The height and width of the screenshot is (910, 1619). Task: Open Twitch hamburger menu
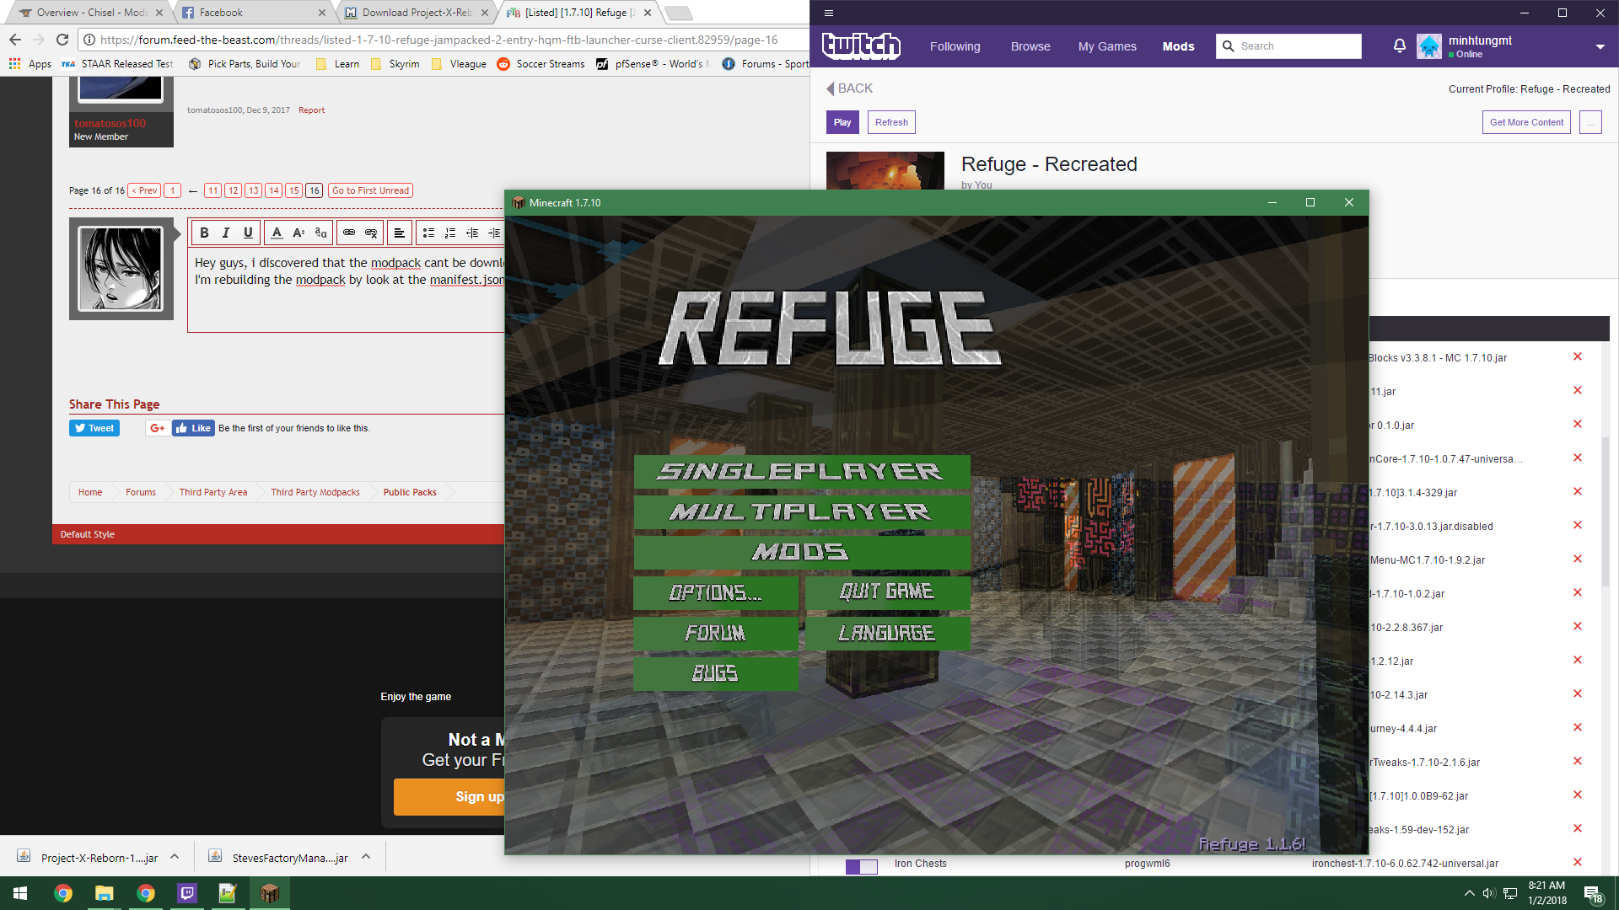pos(829,13)
